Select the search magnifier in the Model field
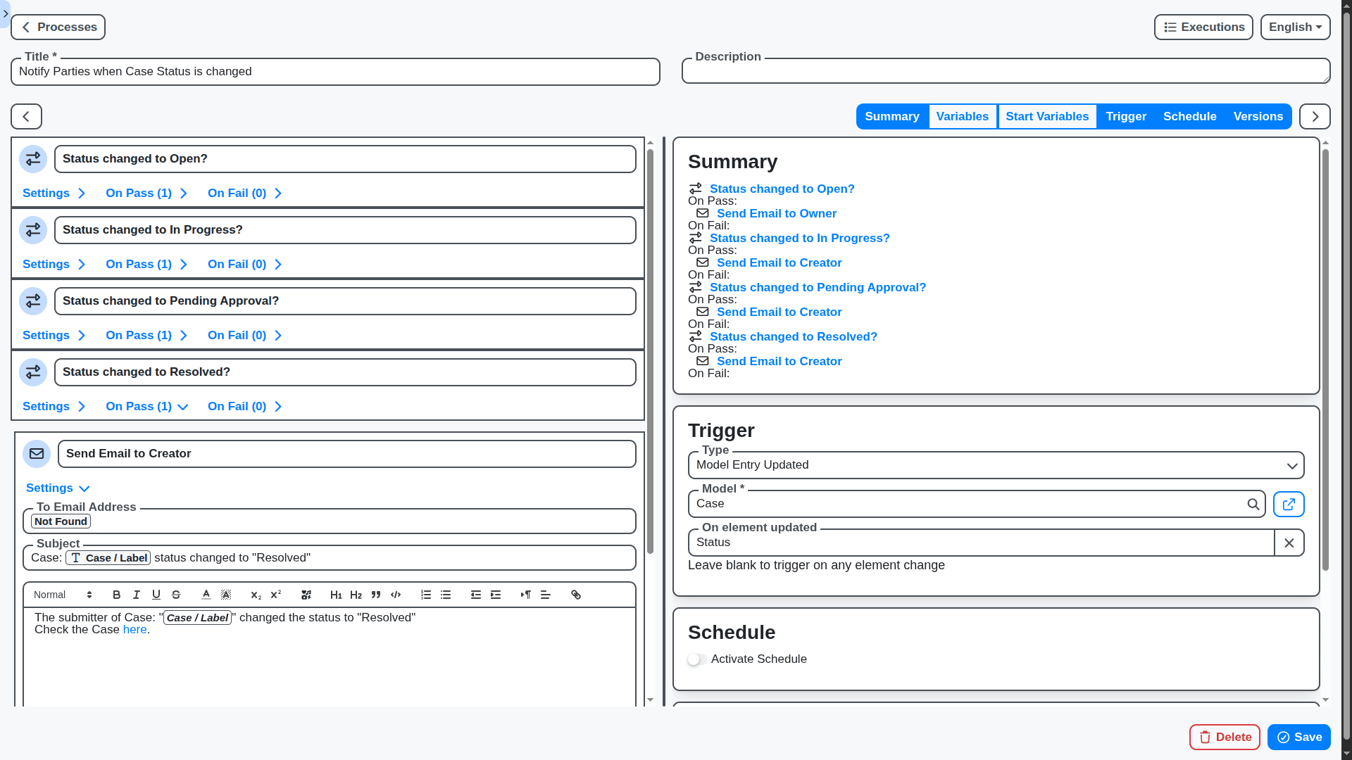This screenshot has height=760, width=1352. (x=1253, y=504)
